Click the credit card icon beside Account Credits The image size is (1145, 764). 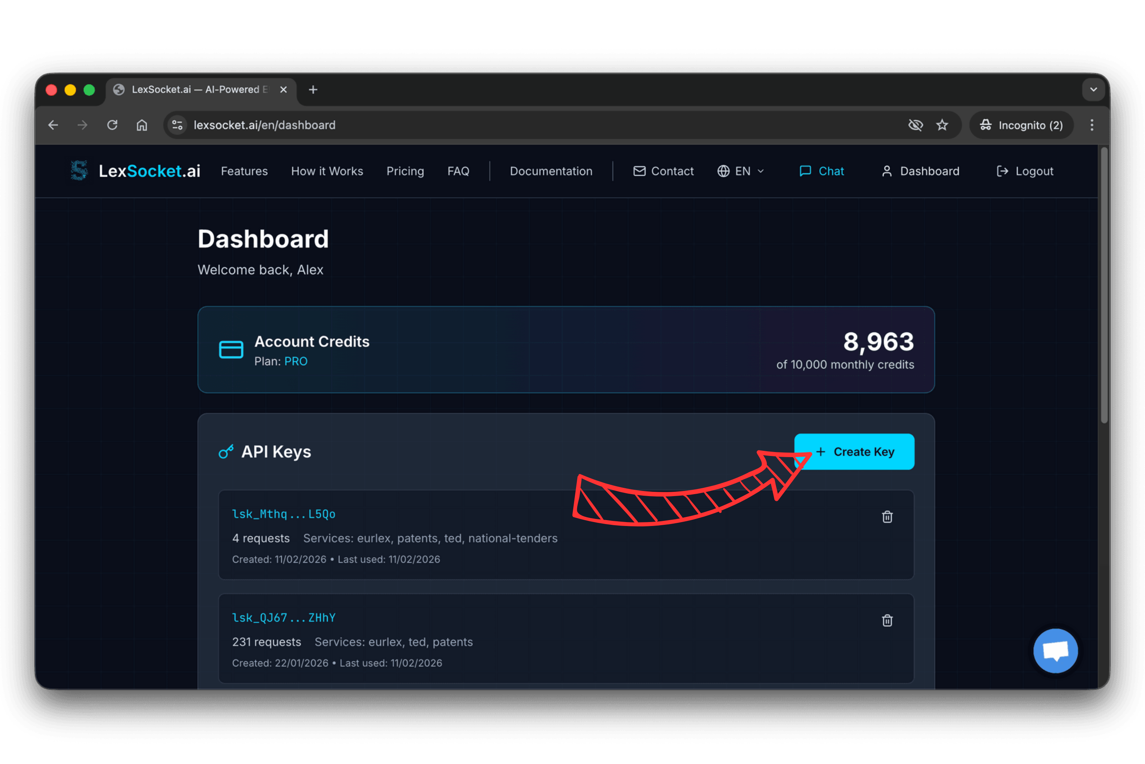232,349
